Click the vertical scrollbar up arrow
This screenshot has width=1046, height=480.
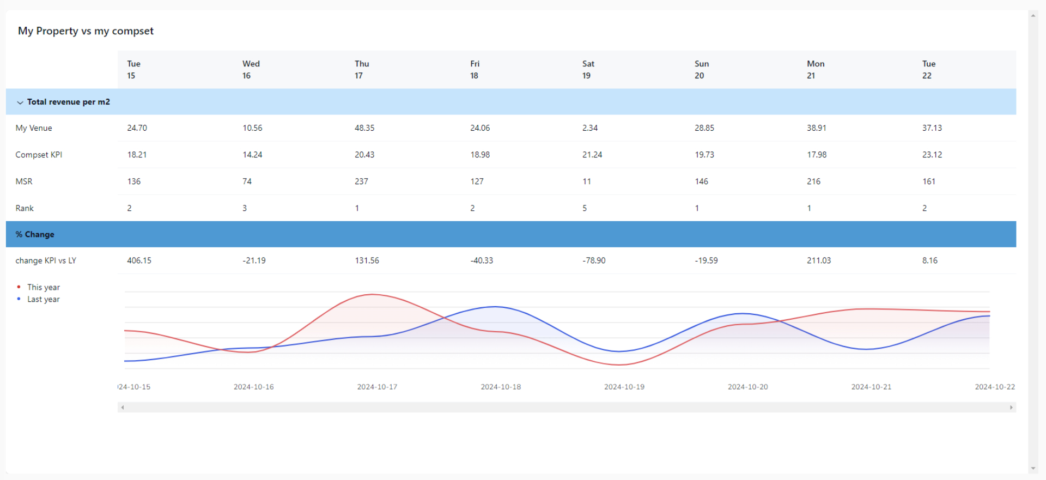point(1033,16)
